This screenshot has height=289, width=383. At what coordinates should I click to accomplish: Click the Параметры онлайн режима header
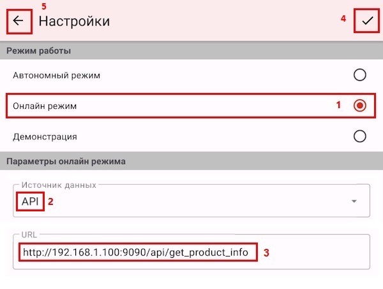point(66,161)
